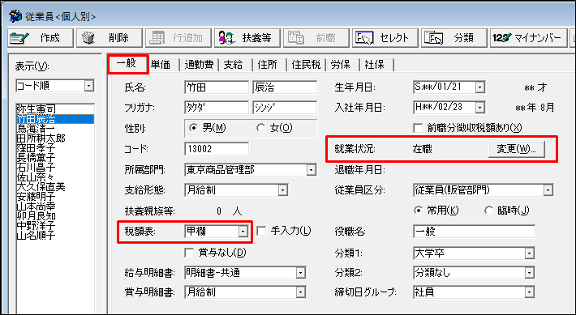Select the 女(O) gender radio button
This screenshot has width=576, height=315.
(x=260, y=128)
